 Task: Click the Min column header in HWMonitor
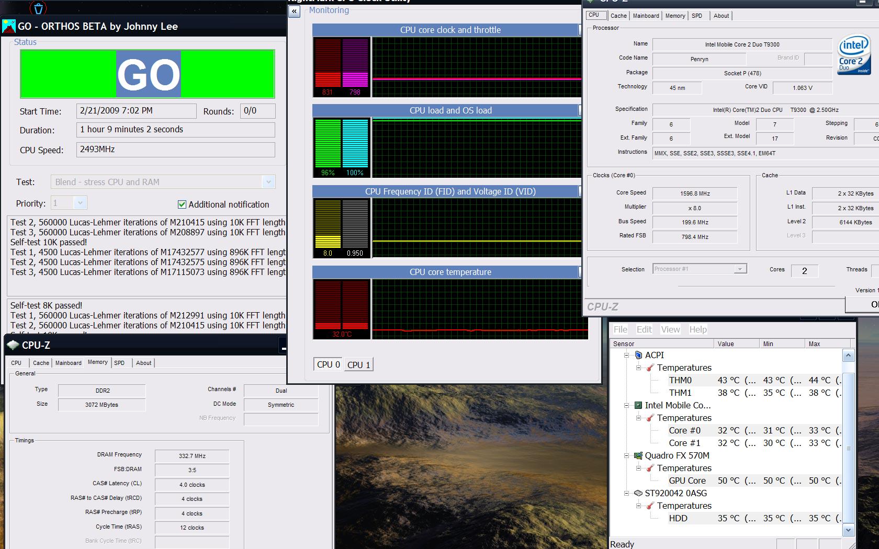(x=782, y=344)
